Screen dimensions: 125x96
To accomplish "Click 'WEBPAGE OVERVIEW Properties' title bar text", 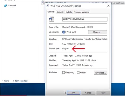I will click(66, 6).
